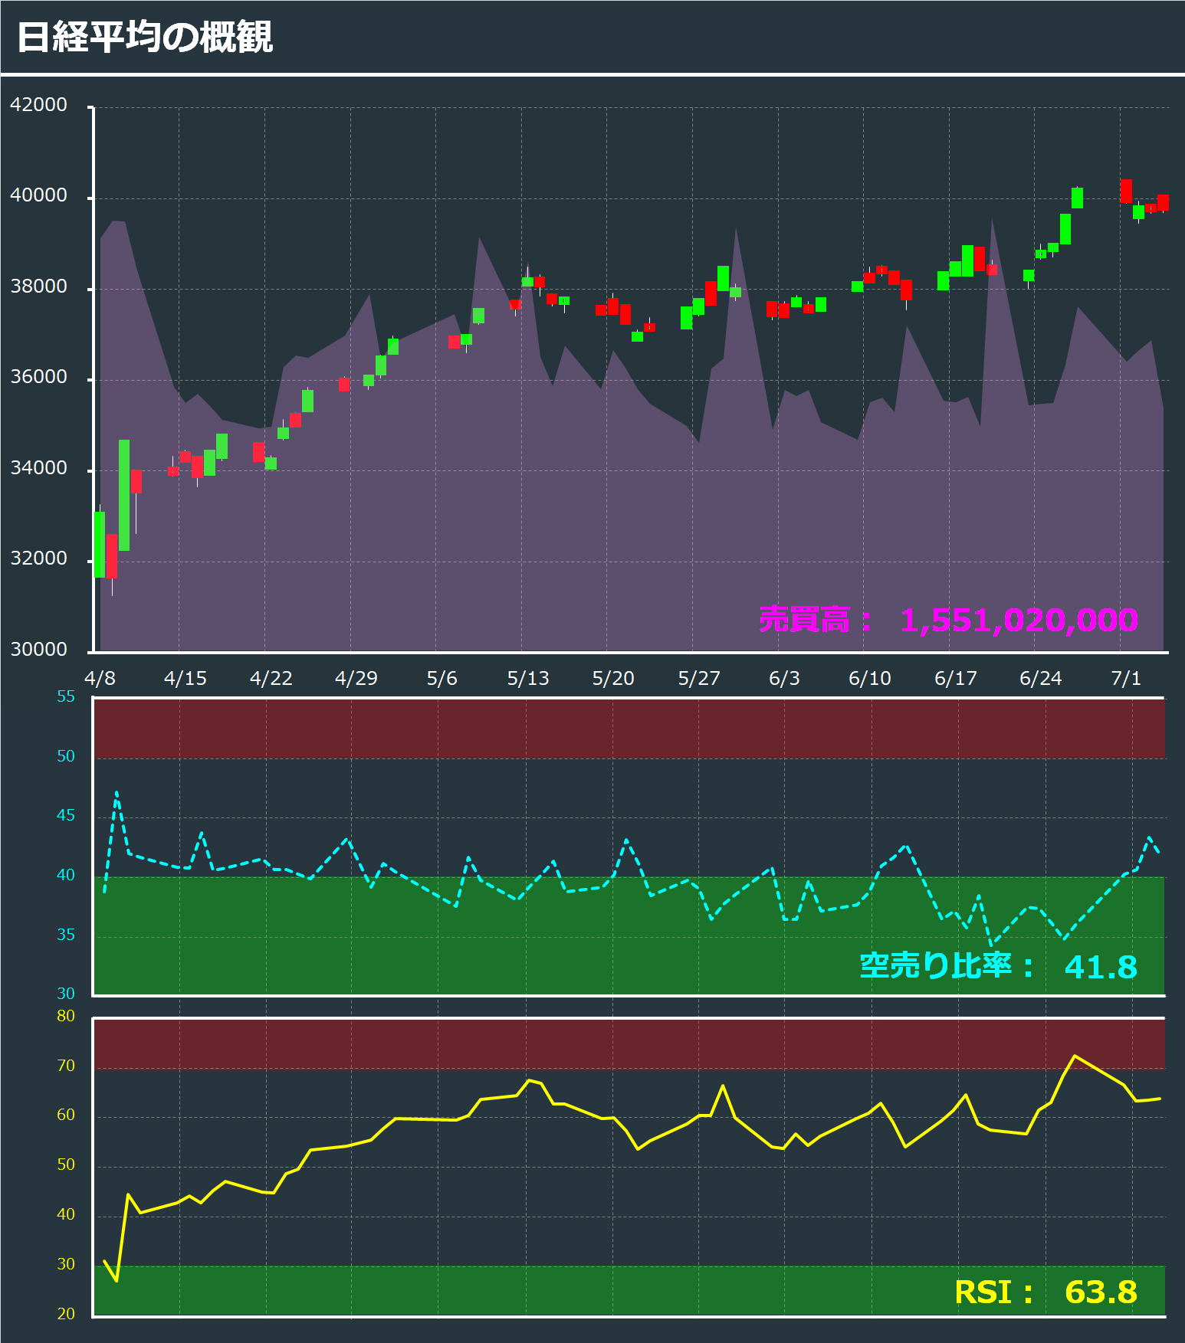Click the 55 short-selling ratio axis label
1185x1343 pixels.
pyautogui.click(x=66, y=696)
